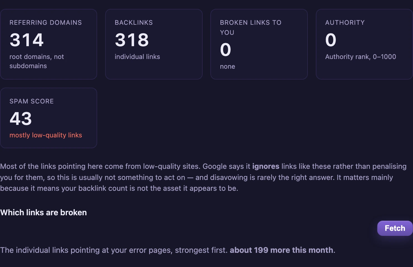Click "about 199 more this month" text
The width and height of the screenshot is (413, 267).
[x=281, y=250]
